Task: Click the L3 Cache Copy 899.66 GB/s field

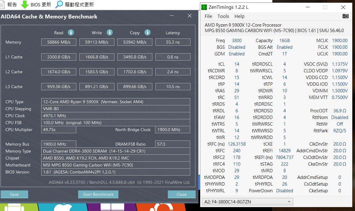Action: (135, 87)
